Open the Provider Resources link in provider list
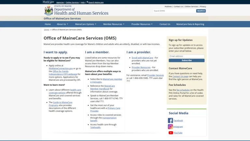Image resolution: width=250 pixels, height=141 pixels. 141,68
